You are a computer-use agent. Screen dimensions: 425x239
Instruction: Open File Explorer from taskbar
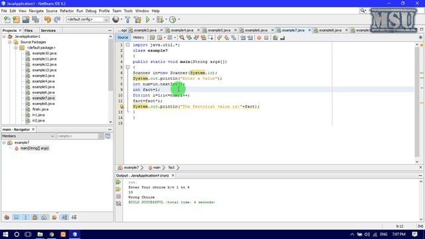pos(40,234)
